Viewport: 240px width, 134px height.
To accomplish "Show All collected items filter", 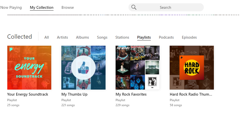I will 46,37.
